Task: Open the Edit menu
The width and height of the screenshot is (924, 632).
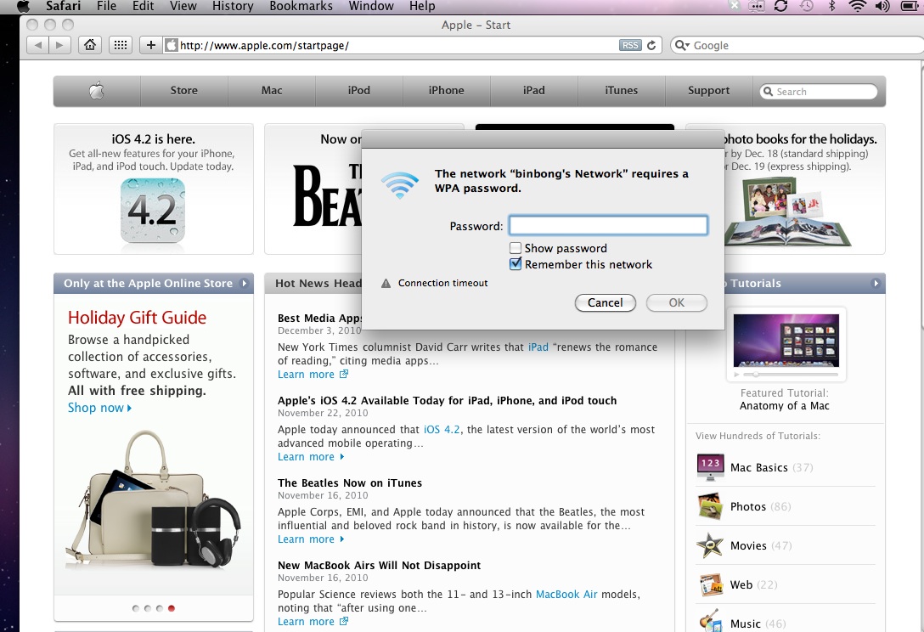Action: pos(144,7)
